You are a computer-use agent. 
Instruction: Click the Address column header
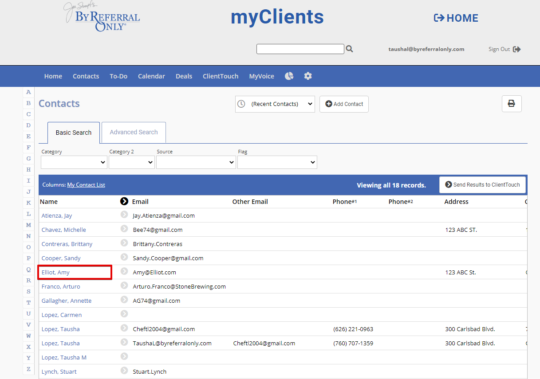[456, 202]
